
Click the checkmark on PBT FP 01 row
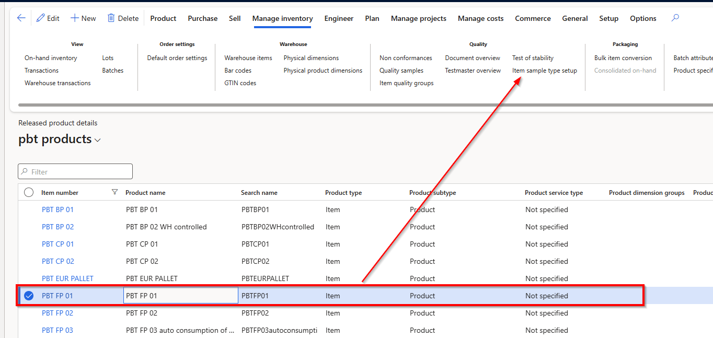[x=29, y=296]
